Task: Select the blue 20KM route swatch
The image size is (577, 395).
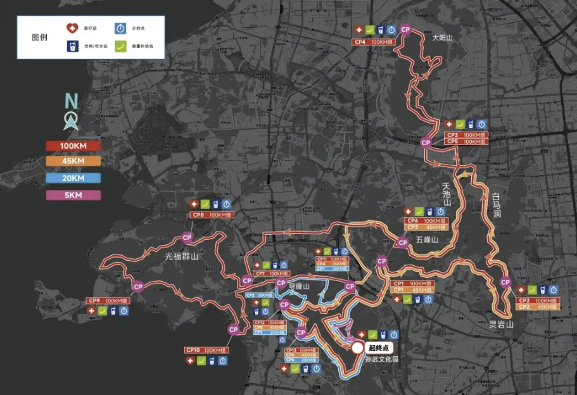Action: 73,179
